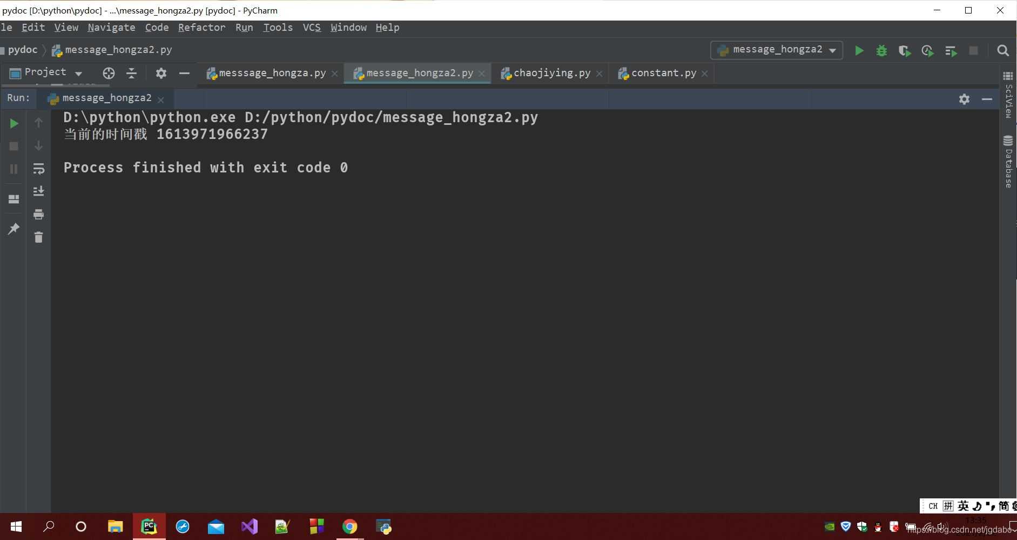This screenshot has height=540, width=1017.
Task: Collapse all nodes in the Project panel
Action: coord(131,74)
